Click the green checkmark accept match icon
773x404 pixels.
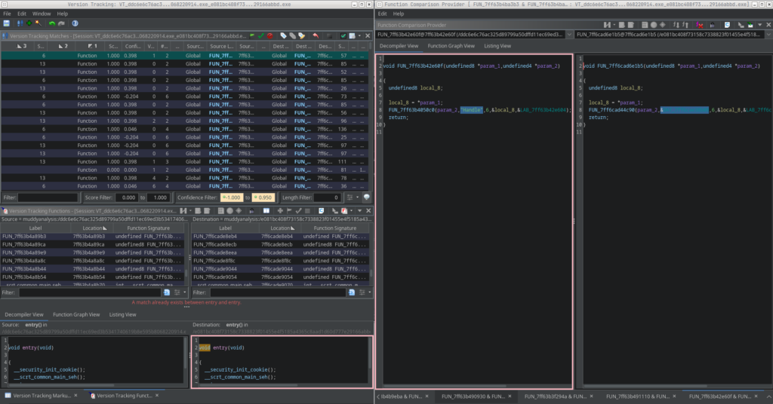[x=260, y=35]
